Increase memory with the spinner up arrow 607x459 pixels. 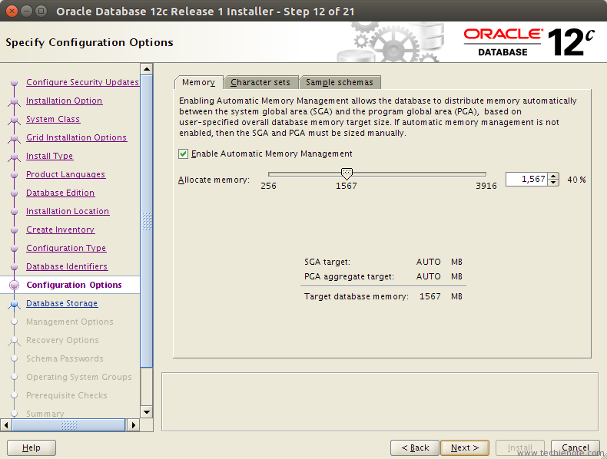(x=553, y=176)
